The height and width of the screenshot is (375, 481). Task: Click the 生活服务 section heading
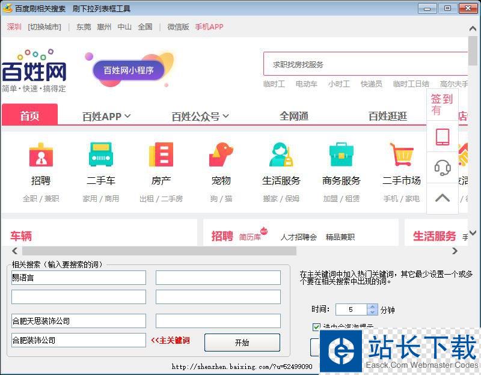(434, 236)
